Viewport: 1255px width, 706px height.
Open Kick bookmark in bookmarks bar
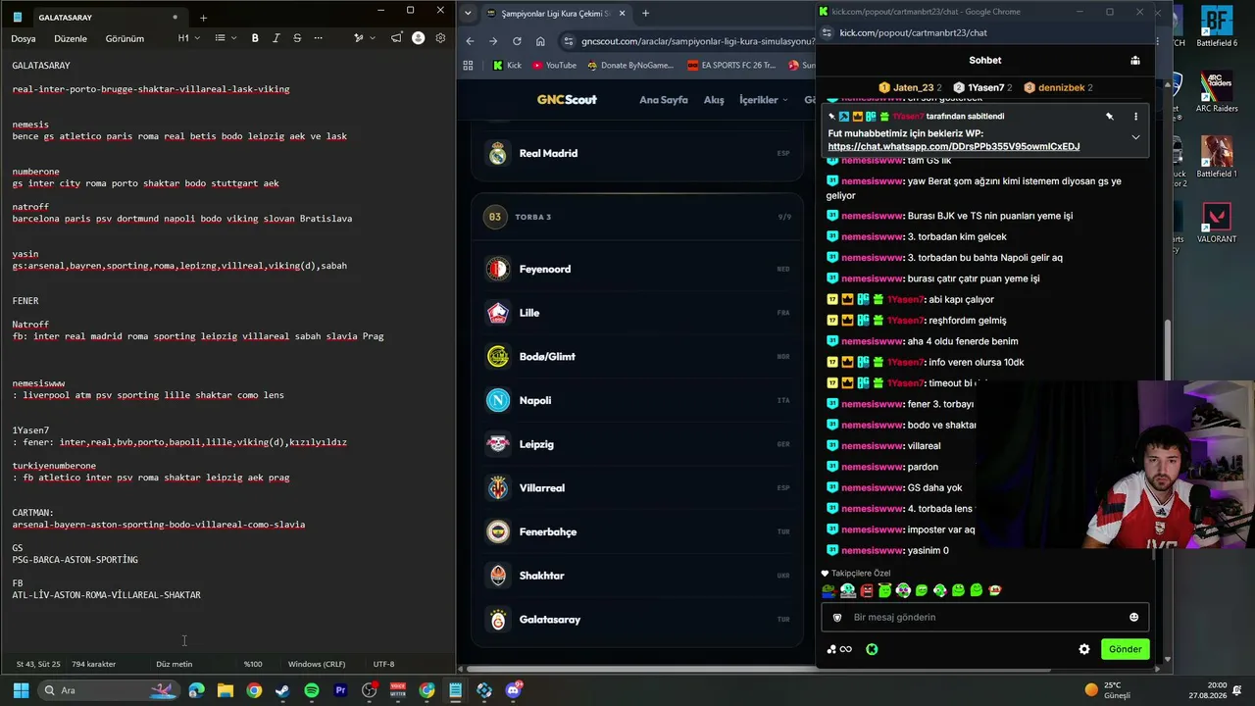coord(508,66)
